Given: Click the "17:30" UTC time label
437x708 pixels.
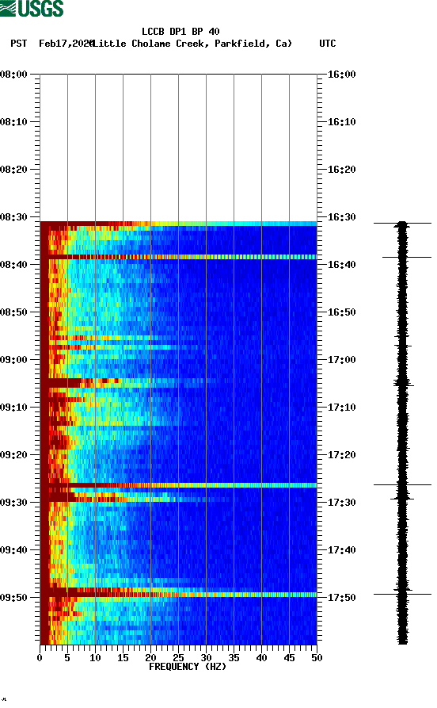Looking at the screenshot, I should (341, 503).
